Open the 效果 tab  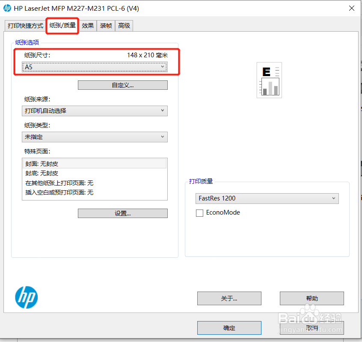pyautogui.click(x=88, y=26)
